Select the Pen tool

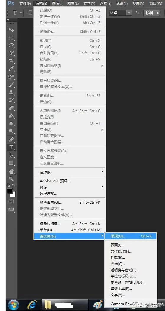(11, 139)
